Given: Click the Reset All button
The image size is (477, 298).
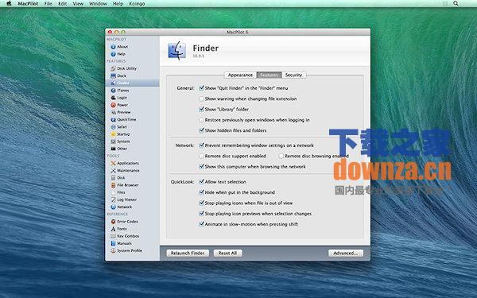Looking at the screenshot, I should [x=228, y=253].
